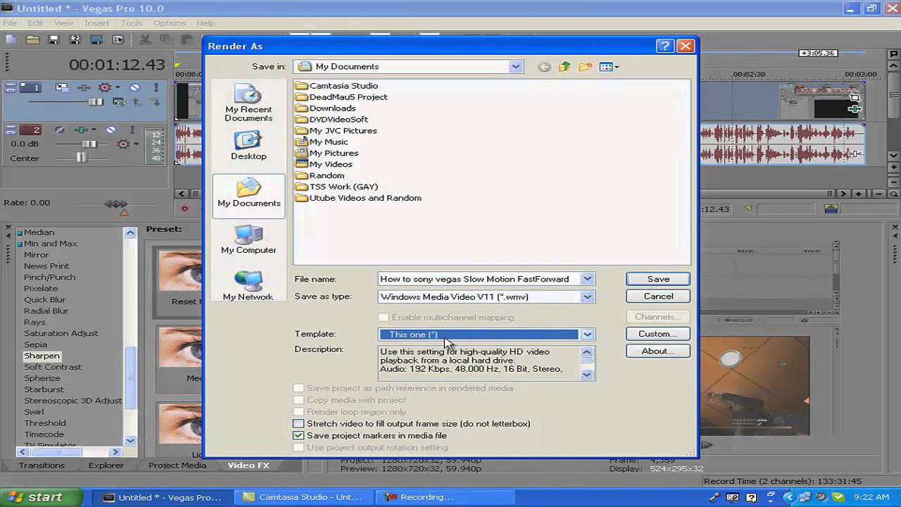Select the Downloads folder in file list
Image resolution: width=901 pixels, height=507 pixels.
(326, 108)
